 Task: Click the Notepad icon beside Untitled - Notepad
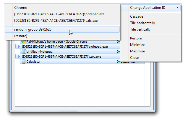[24, 51]
